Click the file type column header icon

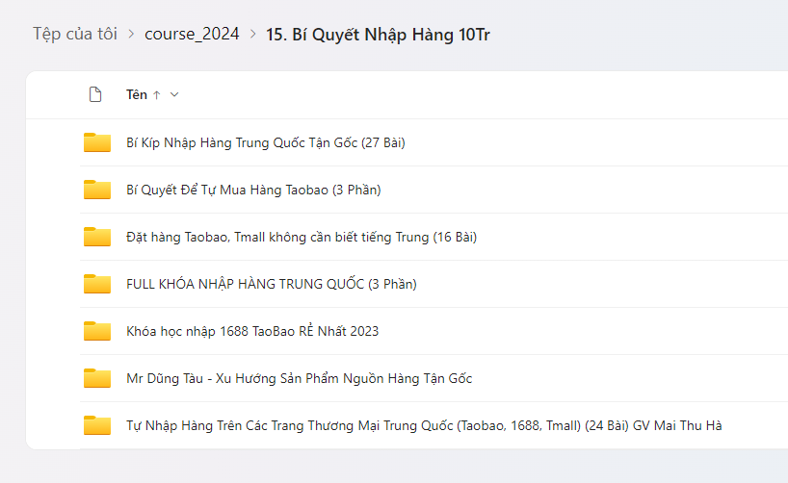tap(94, 94)
